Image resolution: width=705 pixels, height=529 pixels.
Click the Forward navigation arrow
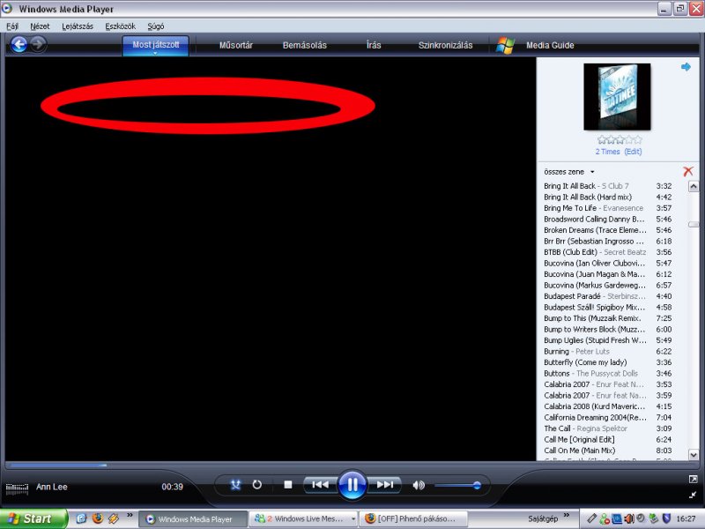coord(38,45)
